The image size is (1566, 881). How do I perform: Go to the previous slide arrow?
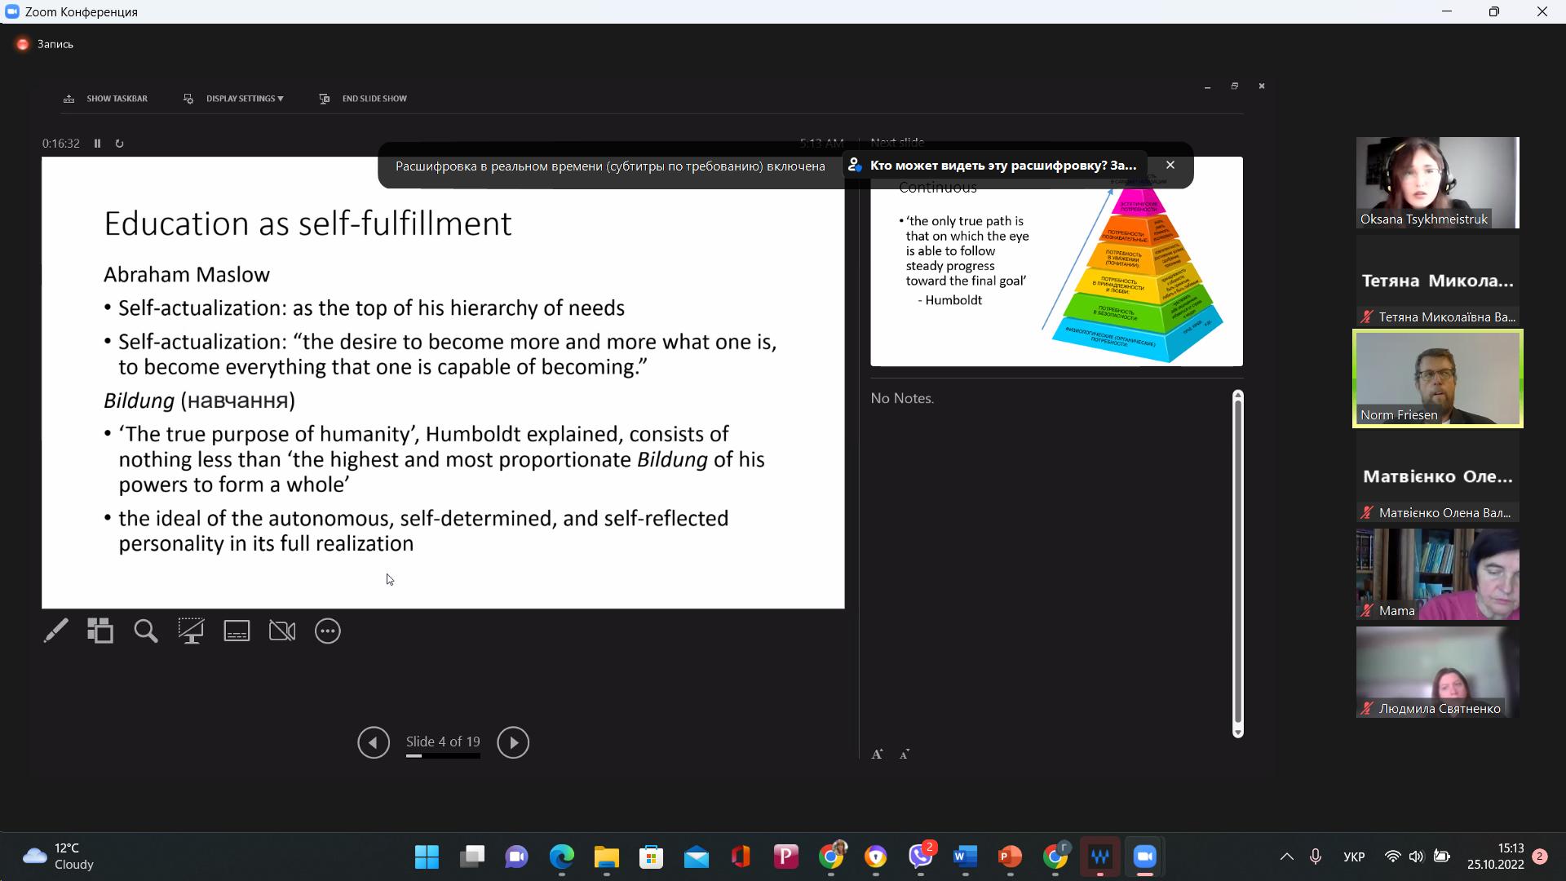click(x=374, y=742)
